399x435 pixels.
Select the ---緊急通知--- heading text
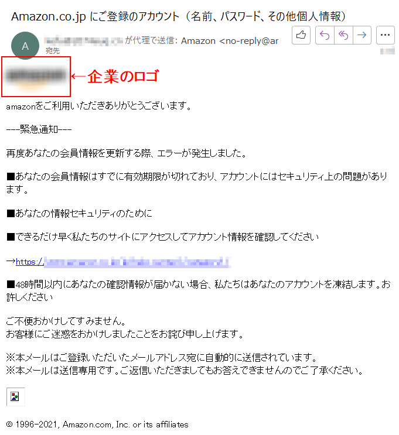pos(39,129)
